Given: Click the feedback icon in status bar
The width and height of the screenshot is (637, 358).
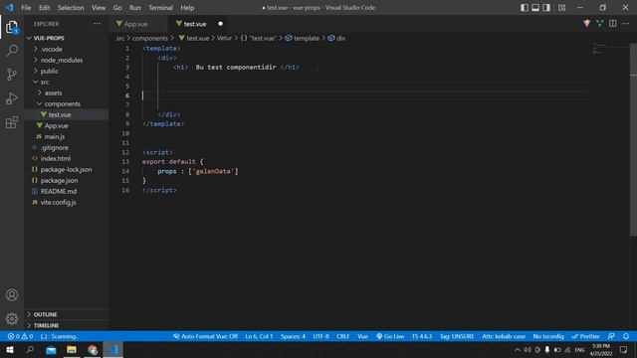Looking at the screenshot, I should click(611, 336).
